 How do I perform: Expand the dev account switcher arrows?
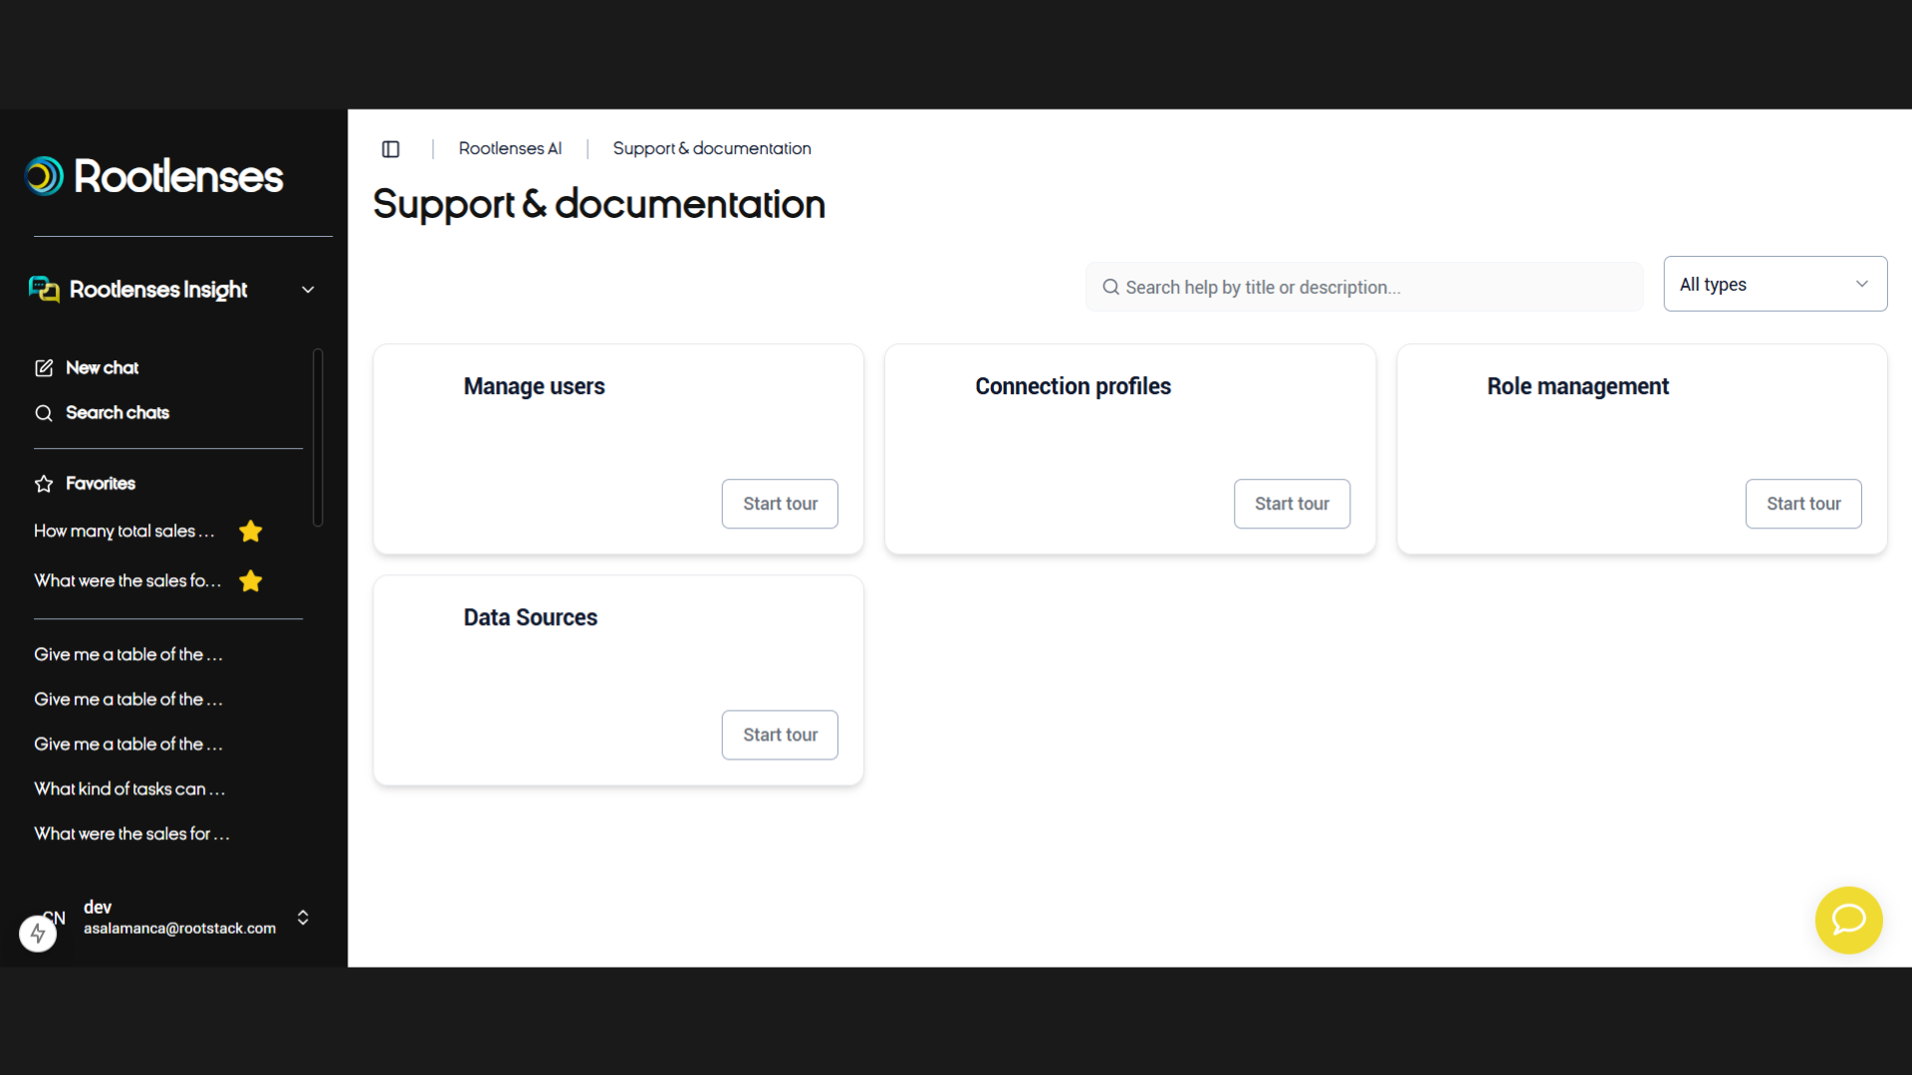(x=303, y=917)
